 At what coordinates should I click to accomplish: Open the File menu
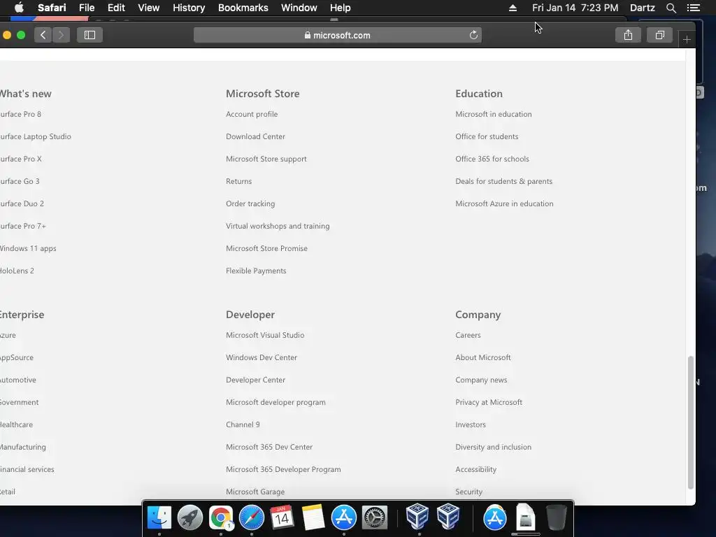[87, 8]
